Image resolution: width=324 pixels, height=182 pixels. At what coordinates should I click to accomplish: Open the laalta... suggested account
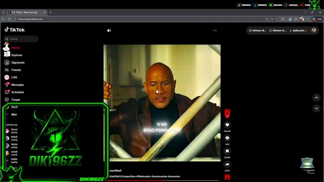pyautogui.click(x=11, y=161)
